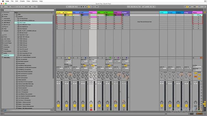Click the browser search input field
Screen dimensions: 207x116
click(x=29, y=10)
